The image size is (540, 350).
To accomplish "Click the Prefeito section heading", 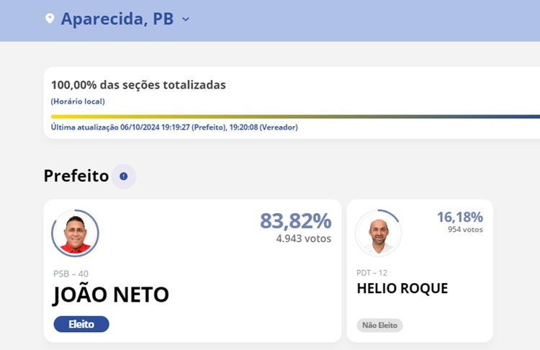I will (x=76, y=176).
